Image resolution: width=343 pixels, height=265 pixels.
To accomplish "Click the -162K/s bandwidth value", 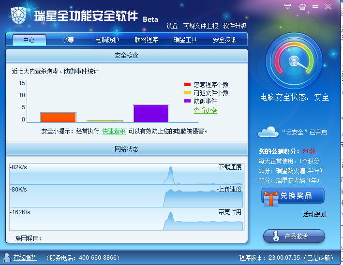I will pyautogui.click(x=20, y=212).
